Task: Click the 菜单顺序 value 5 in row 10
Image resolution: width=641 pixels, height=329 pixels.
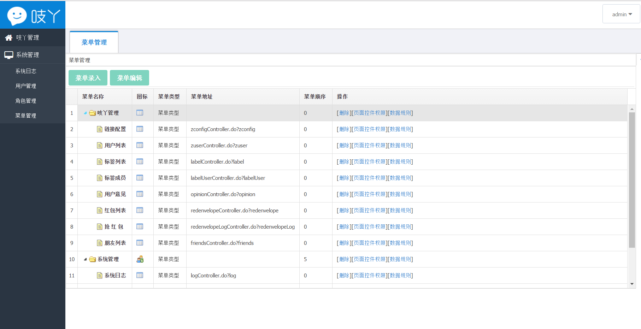Action: tap(305, 259)
